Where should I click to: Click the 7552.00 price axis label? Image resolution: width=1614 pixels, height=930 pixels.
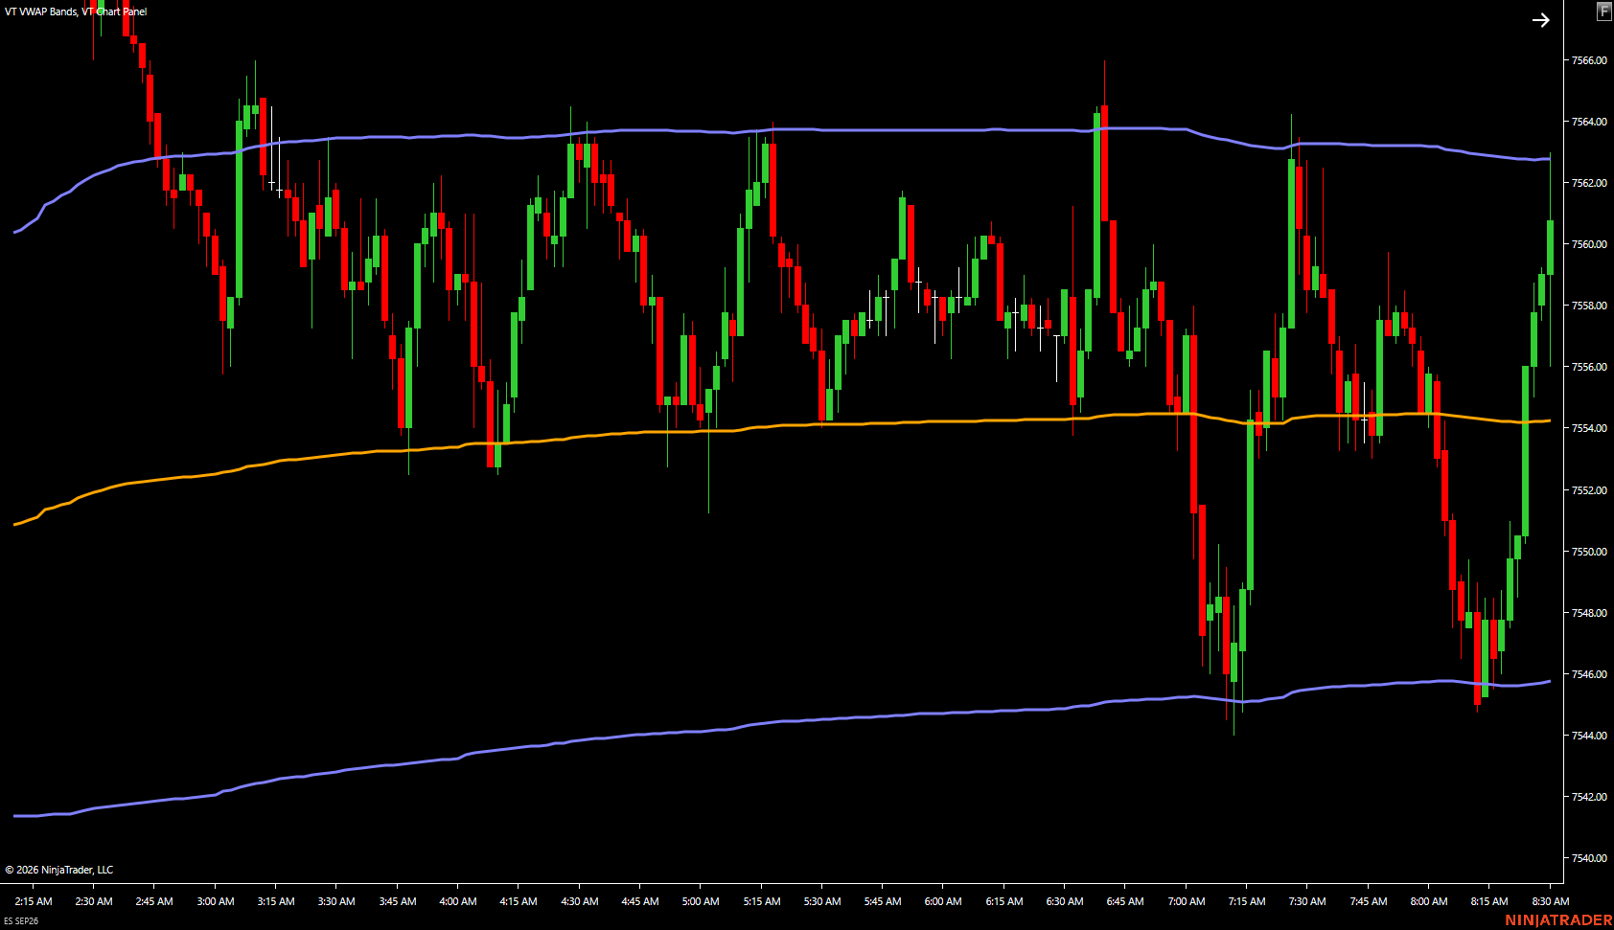click(1589, 490)
